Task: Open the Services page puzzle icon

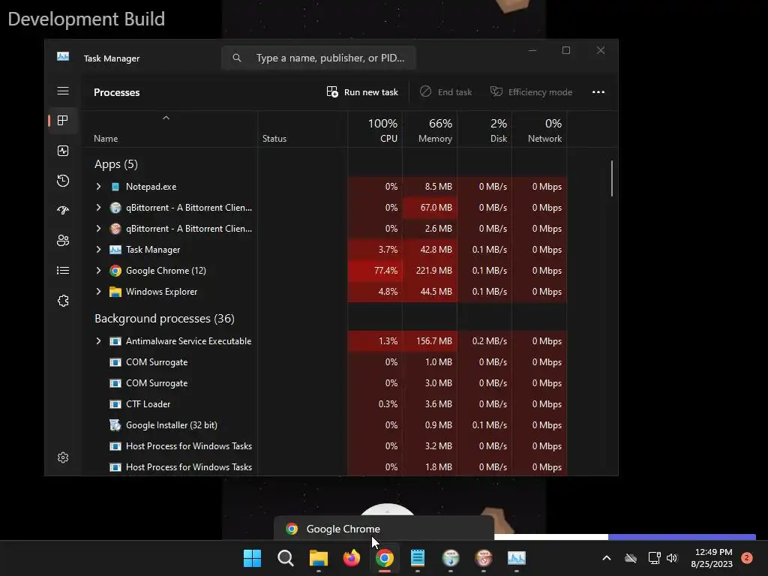Action: [x=63, y=301]
